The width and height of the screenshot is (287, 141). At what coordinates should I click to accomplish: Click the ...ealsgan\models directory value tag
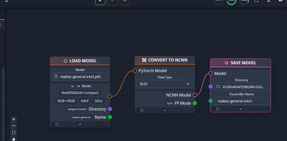coord(76,109)
